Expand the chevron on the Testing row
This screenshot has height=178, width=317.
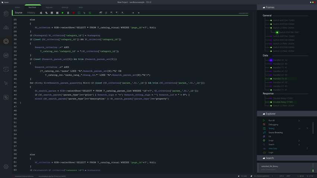click(x=307, y=128)
